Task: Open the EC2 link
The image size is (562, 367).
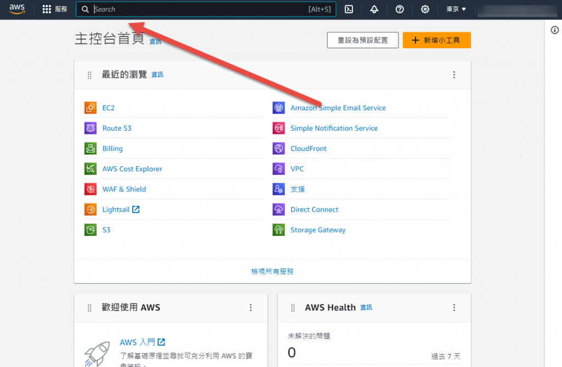Action: 109,108
